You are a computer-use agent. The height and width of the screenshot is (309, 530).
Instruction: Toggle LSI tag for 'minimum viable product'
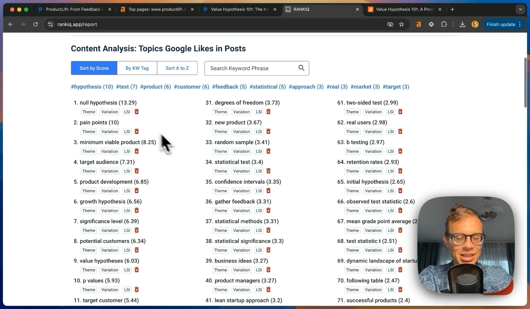(x=127, y=151)
